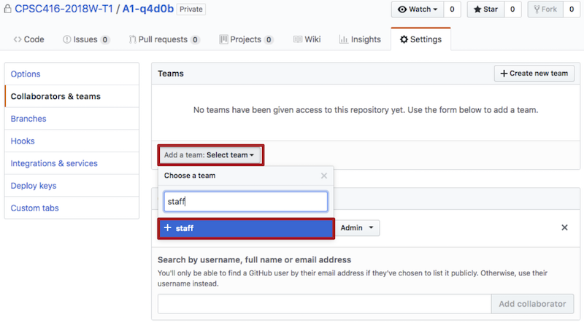584x325 pixels.
Task: Click the Projects count badge
Action: pos(269,39)
